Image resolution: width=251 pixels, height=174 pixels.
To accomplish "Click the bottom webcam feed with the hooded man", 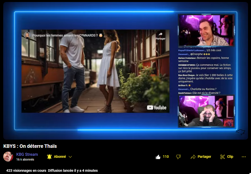I will tap(206, 111).
